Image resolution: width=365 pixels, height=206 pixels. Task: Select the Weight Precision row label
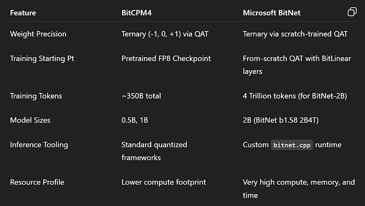tap(38, 34)
